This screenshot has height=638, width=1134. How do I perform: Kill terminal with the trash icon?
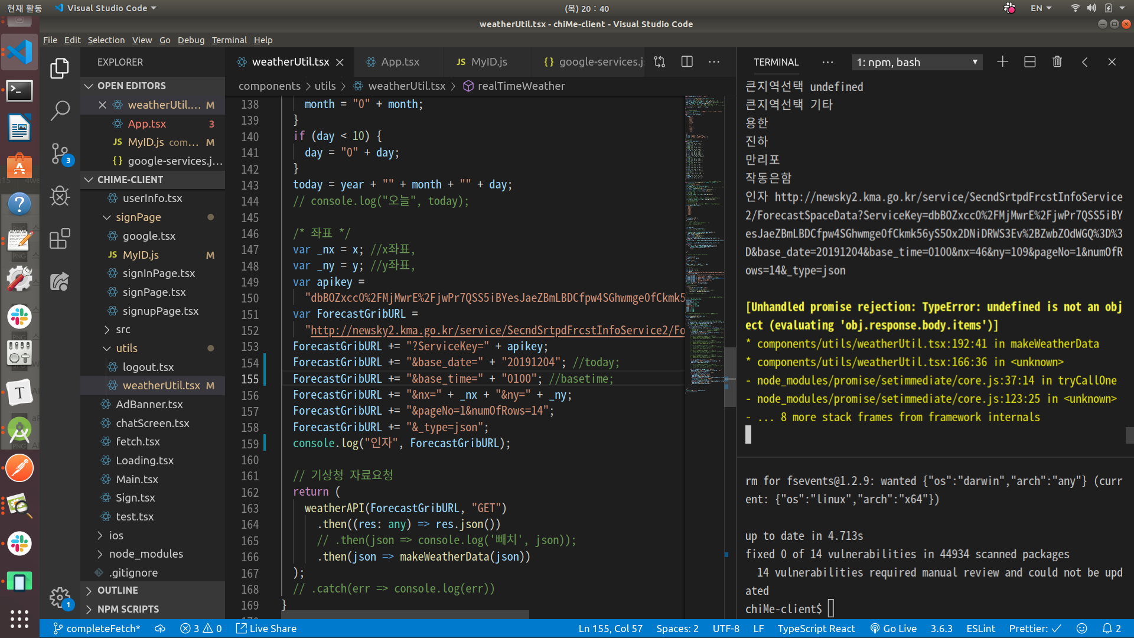pos(1057,62)
